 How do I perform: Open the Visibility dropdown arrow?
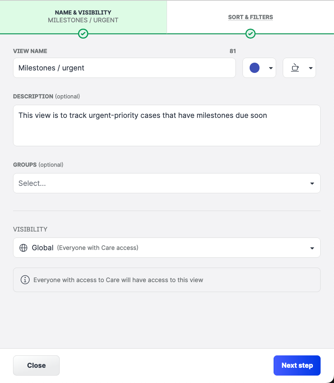tap(312, 248)
